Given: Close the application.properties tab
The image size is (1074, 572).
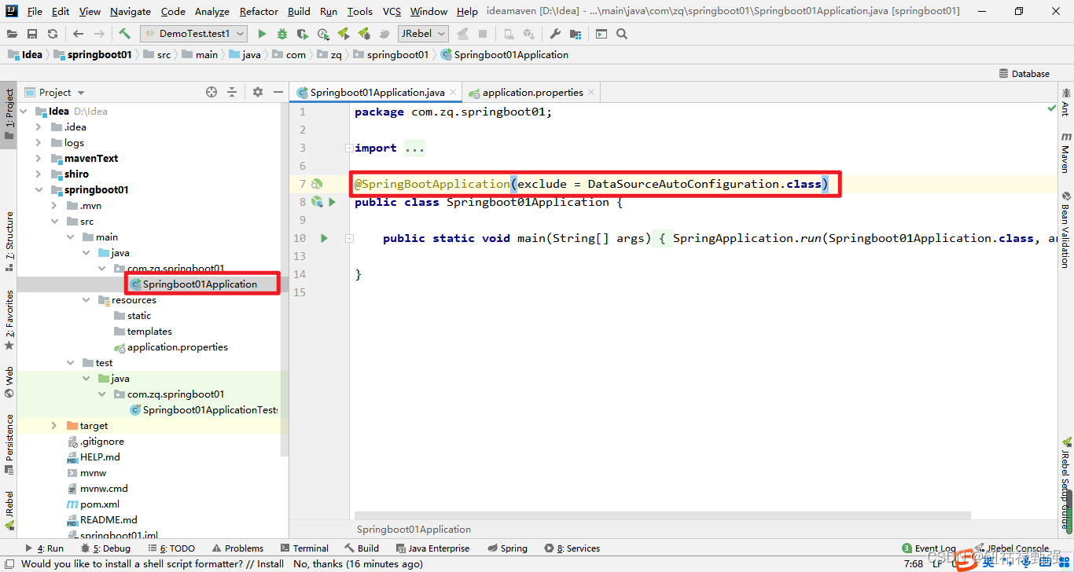Looking at the screenshot, I should pos(591,92).
